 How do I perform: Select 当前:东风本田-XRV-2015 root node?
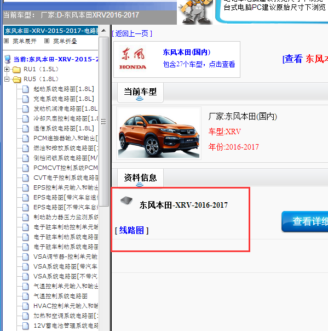(56, 59)
